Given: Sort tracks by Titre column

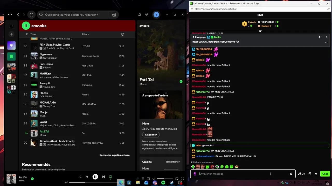Looking at the screenshot, I should click(33, 34).
